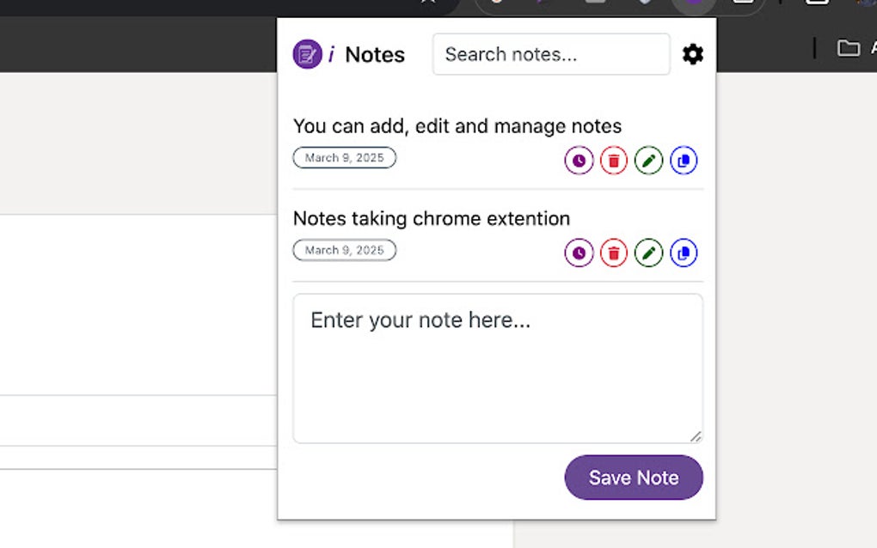Viewport: 877px width, 548px height.
Task: Focus the "Enter your note here" text area
Action: (x=497, y=367)
